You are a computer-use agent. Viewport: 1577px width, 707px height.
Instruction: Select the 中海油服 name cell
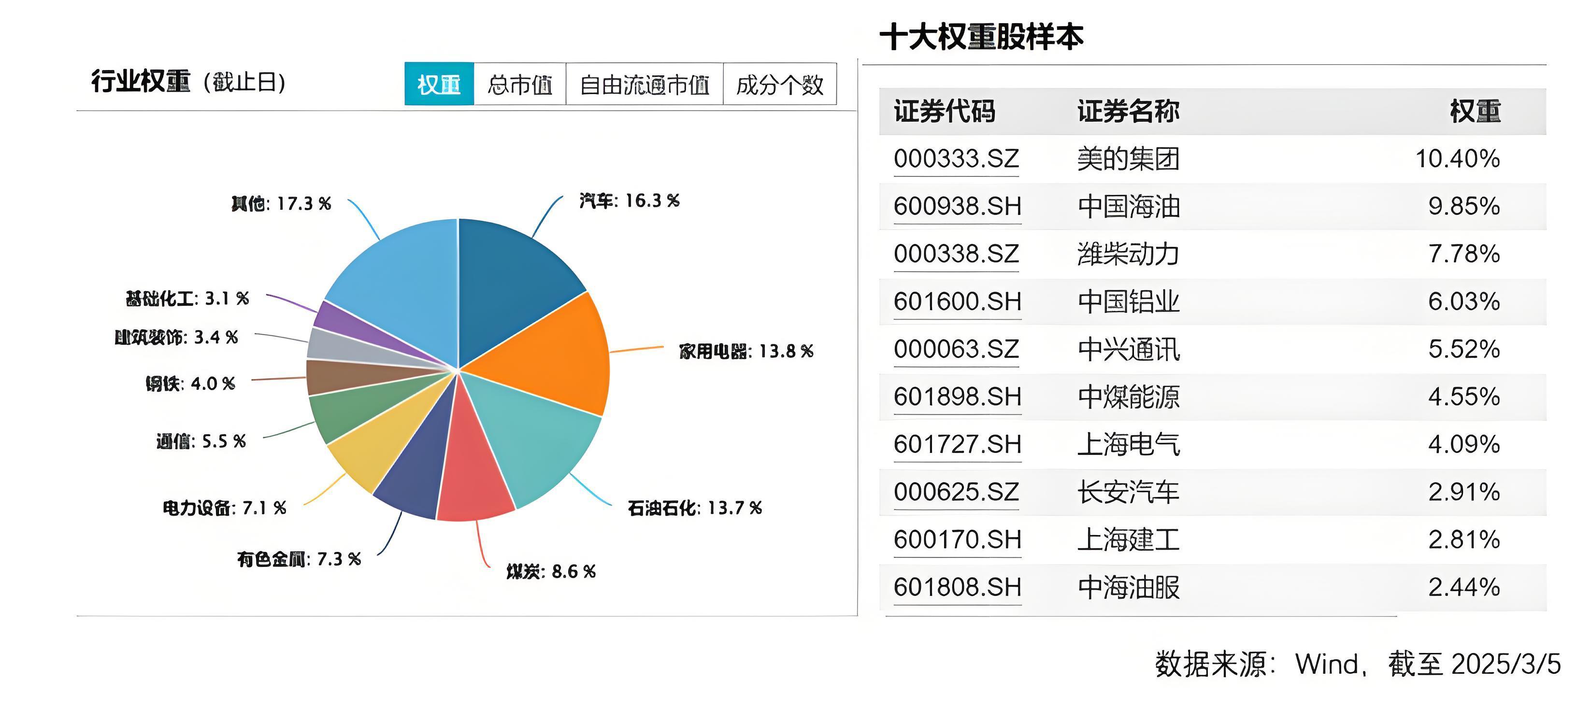click(x=1128, y=588)
